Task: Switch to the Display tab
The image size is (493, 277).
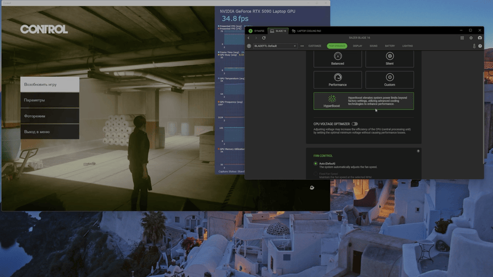Action: click(x=357, y=46)
